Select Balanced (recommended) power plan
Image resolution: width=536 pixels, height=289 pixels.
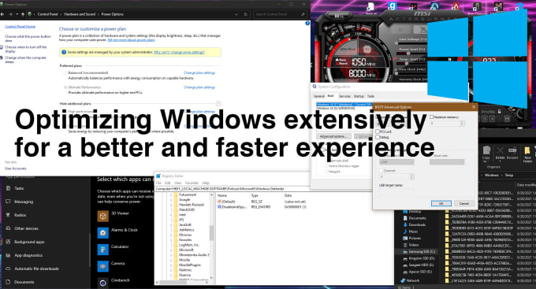point(65,72)
